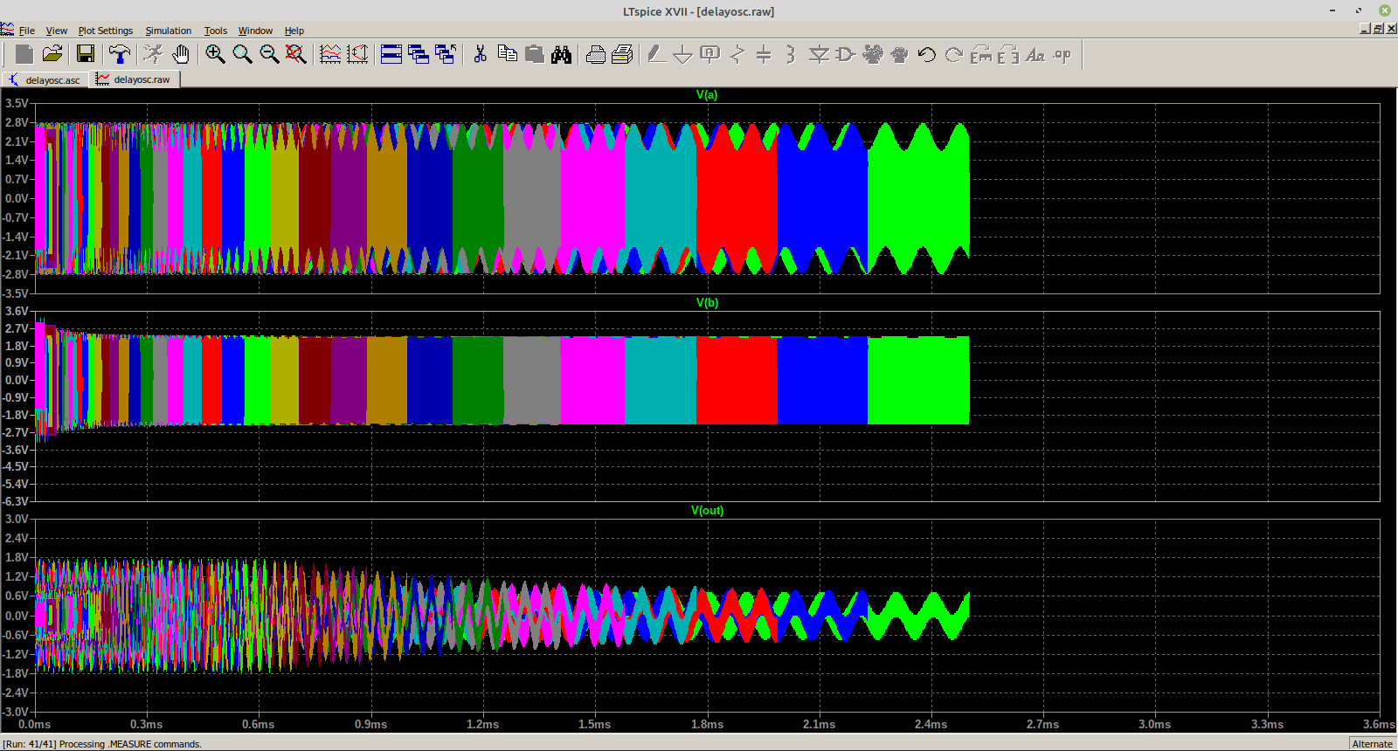Click the 3.0V axis label of V(out)
The height and width of the screenshot is (751, 1398).
(x=17, y=519)
